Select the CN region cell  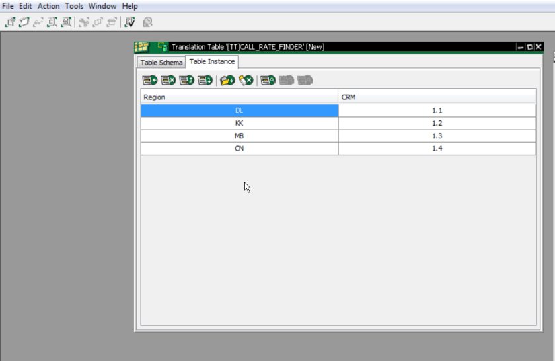click(x=240, y=149)
